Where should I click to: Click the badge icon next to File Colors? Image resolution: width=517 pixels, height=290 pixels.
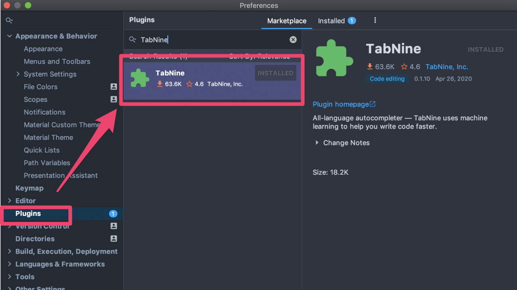point(113,87)
